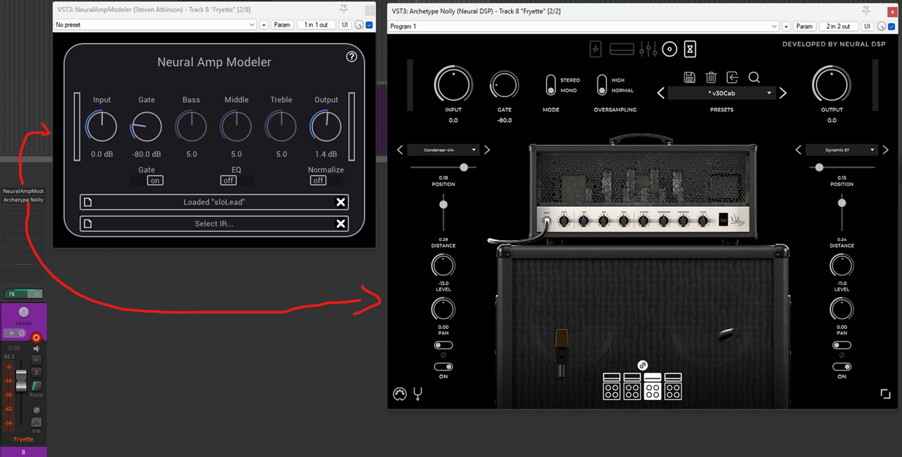The height and width of the screenshot is (457, 902).
Task: Switch Oversampling High/Normal toggle
Action: 602,85
